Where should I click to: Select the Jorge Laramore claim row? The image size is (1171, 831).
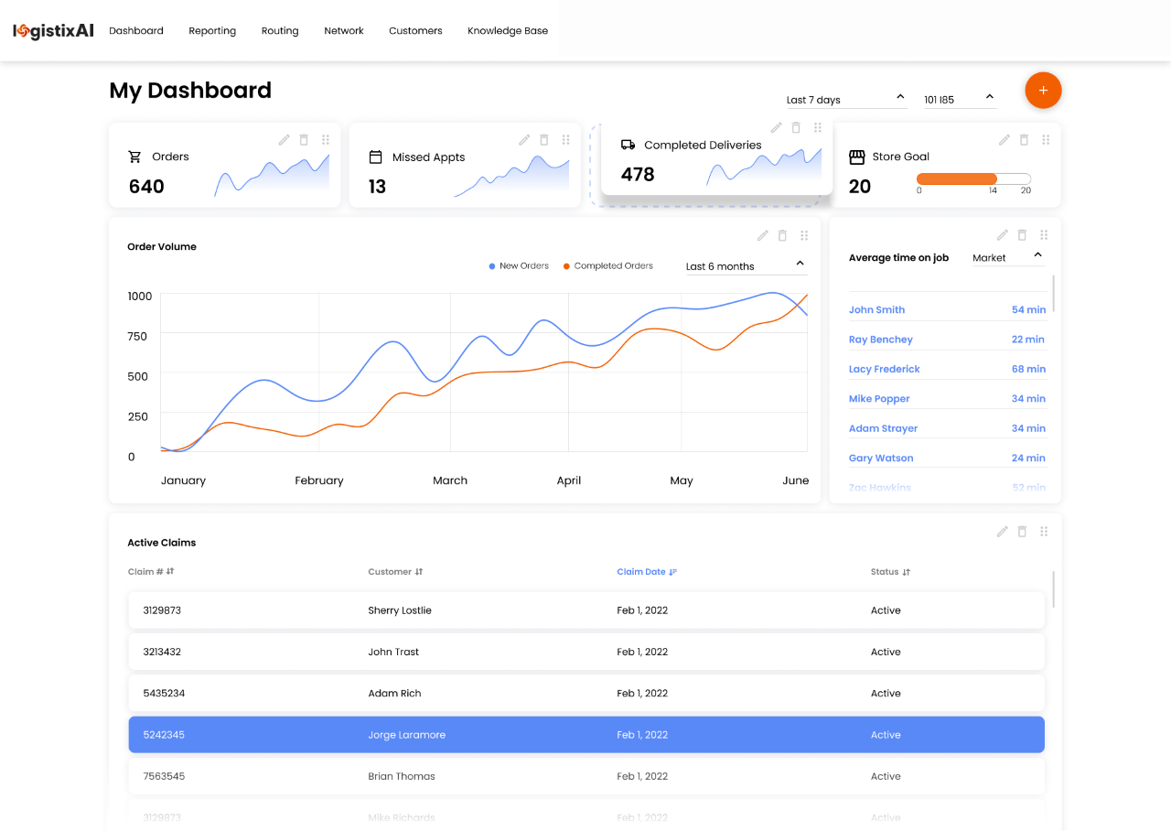point(586,735)
